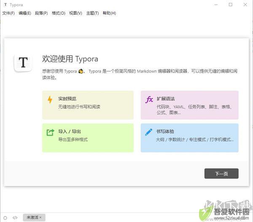The image size is (253, 222).
Task: Click the lightning bolt 实时预览 icon
Action: 50,99
